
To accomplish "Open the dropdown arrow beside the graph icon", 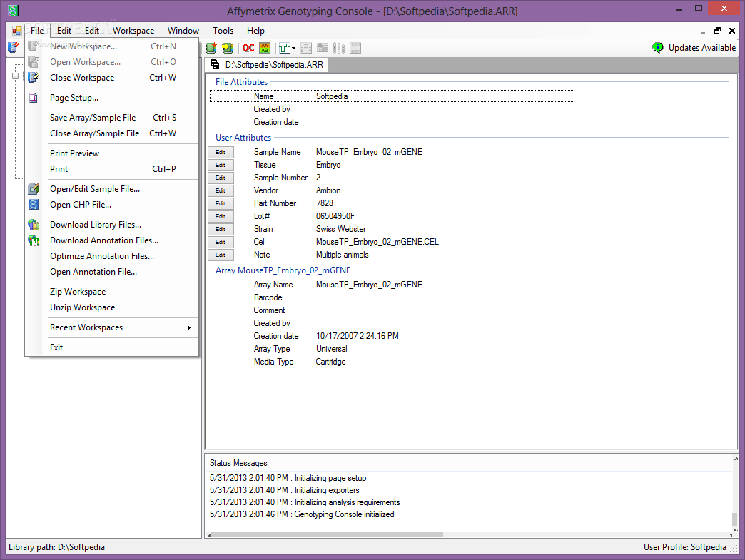I will (x=293, y=48).
